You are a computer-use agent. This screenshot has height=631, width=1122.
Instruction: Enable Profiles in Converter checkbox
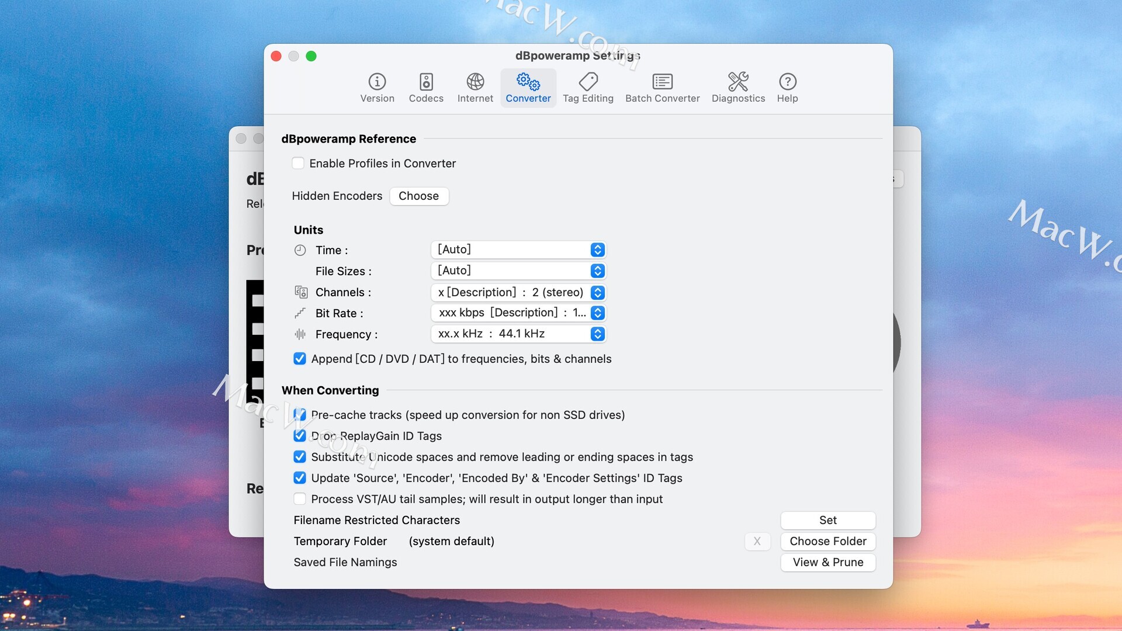298,164
